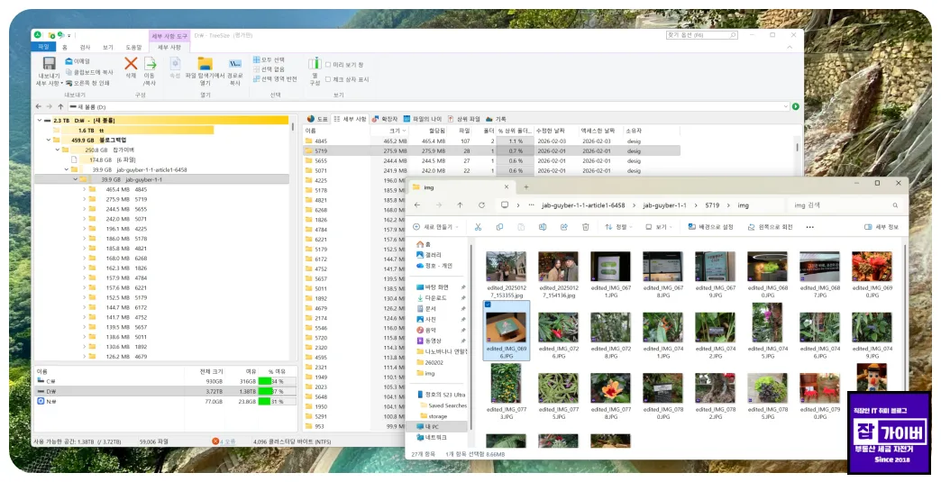Image resolution: width=941 pixels, height=482 pixels.
Task: Click the Copy path (경로로 복사) icon
Action: point(235,64)
